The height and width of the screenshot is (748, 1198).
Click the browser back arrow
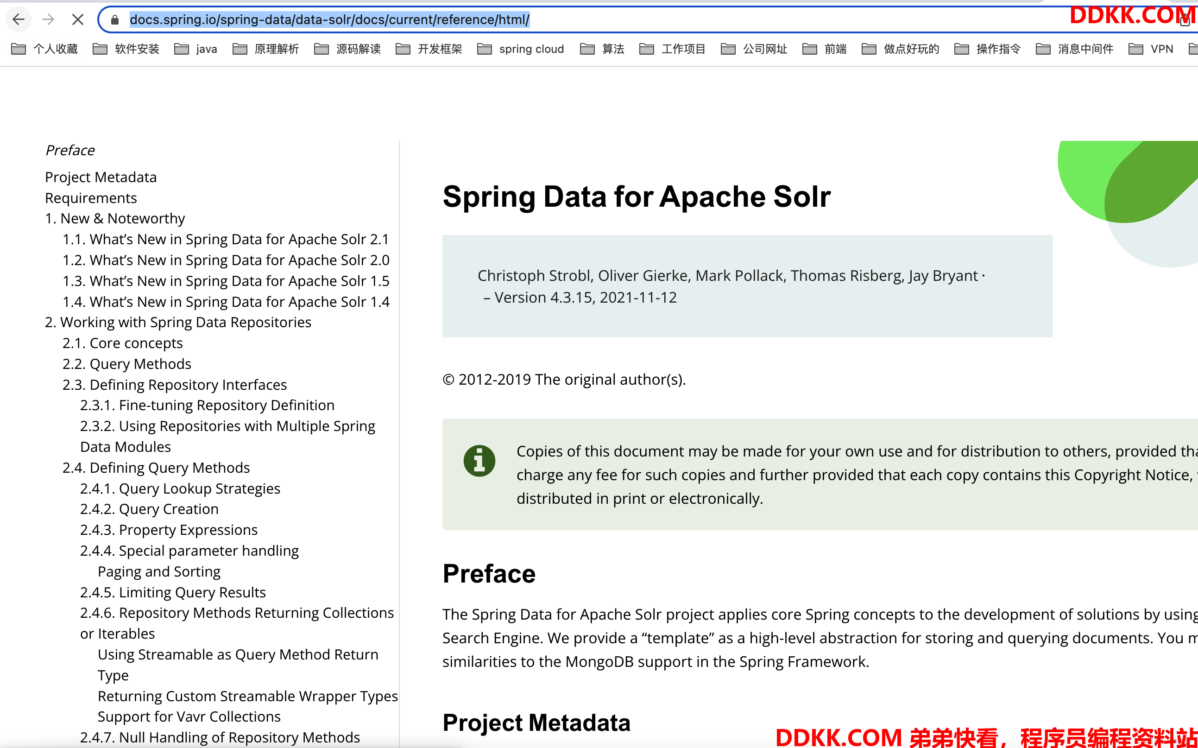19,20
